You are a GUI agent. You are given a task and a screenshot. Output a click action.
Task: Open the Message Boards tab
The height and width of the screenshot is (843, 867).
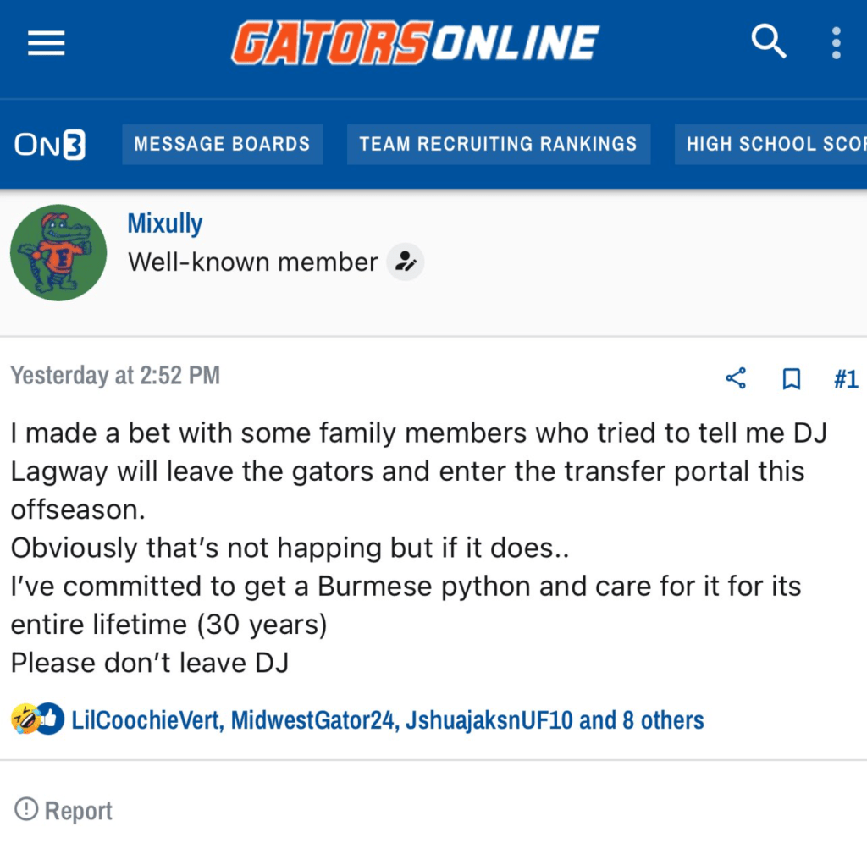[x=222, y=145]
